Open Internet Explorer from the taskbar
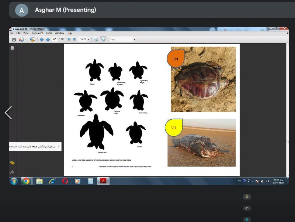This screenshot has height=222, width=295. pos(52,181)
